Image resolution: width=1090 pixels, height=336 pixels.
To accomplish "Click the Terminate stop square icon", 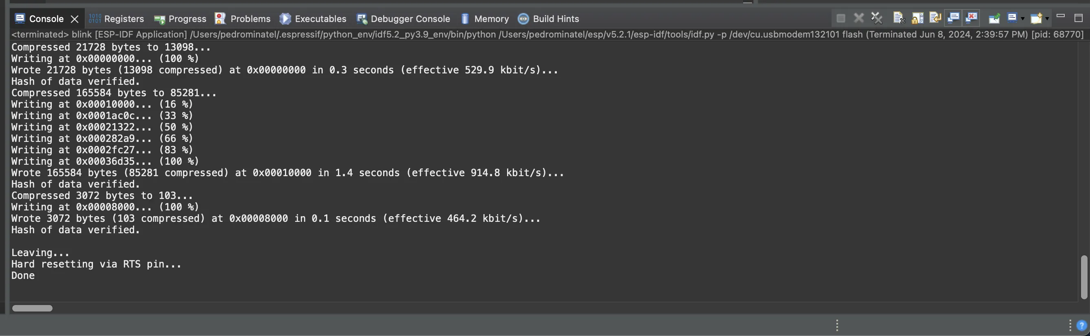I will [841, 18].
